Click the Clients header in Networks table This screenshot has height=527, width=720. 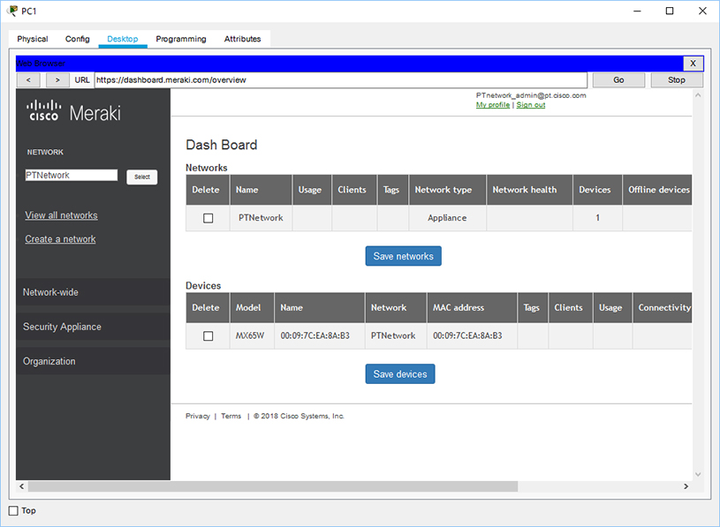click(x=354, y=190)
